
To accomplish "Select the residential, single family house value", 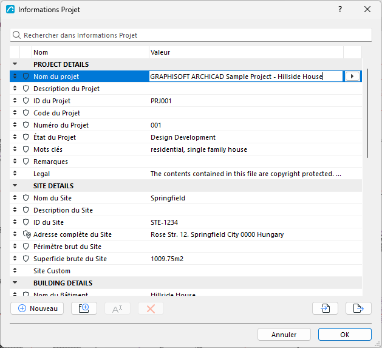I will tap(199, 149).
